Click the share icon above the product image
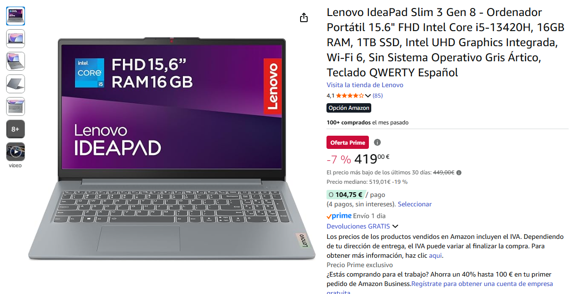 (304, 17)
